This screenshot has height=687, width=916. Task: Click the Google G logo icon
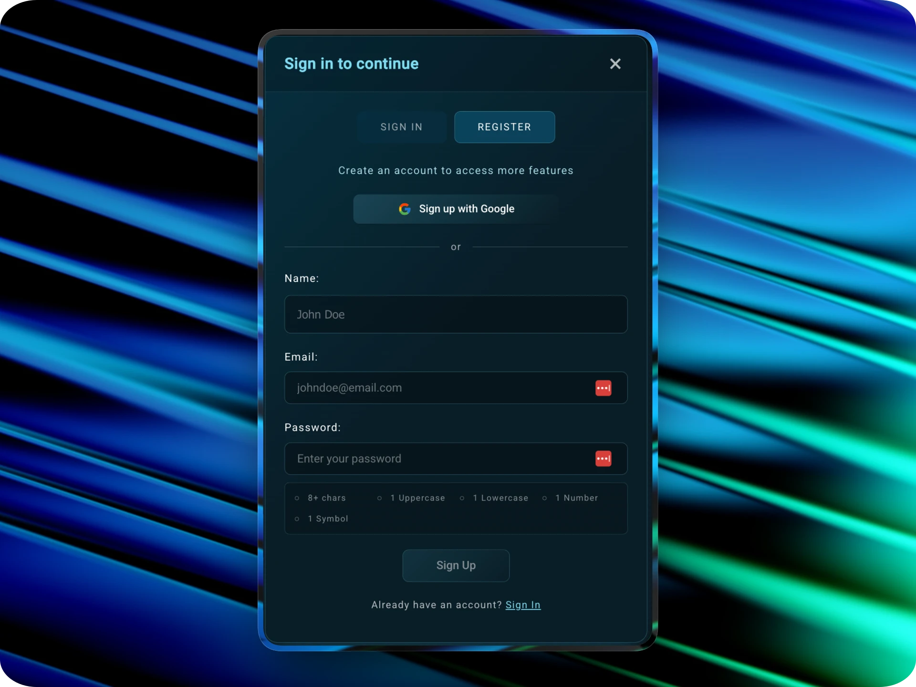click(x=405, y=209)
